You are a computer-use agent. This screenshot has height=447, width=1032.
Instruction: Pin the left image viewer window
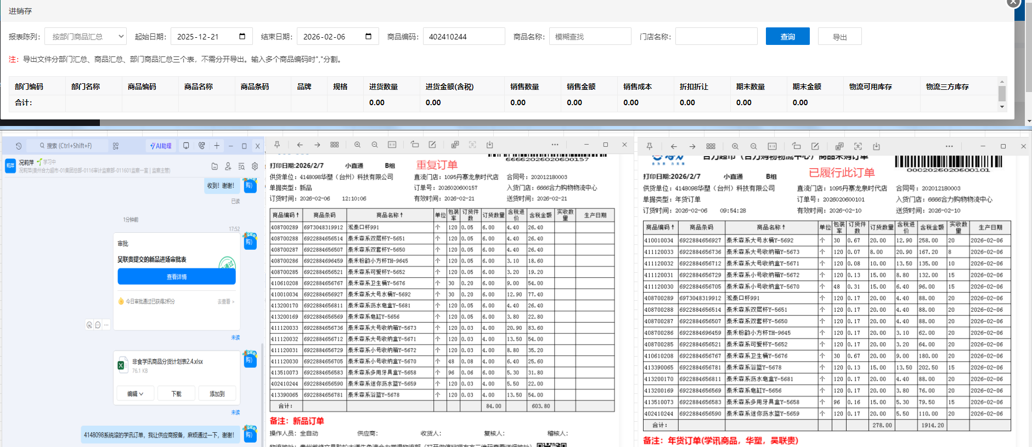coord(277,145)
